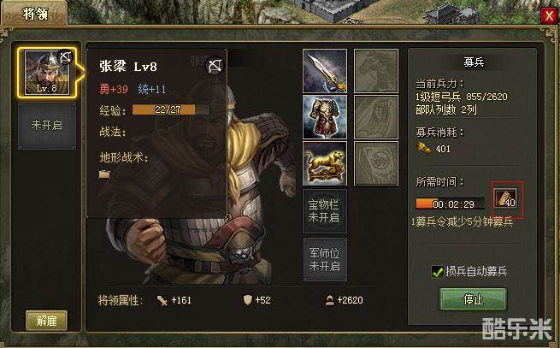
Task: Click the 解雇 dismiss button
Action: [x=46, y=321]
